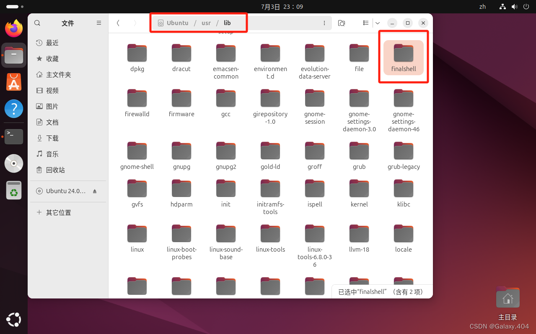The height and width of the screenshot is (334, 536).
Task: Launch Firefox from the dock
Action: (x=13, y=28)
